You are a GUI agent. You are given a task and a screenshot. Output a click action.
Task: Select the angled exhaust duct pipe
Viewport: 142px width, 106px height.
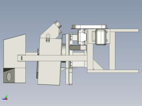tap(58, 24)
